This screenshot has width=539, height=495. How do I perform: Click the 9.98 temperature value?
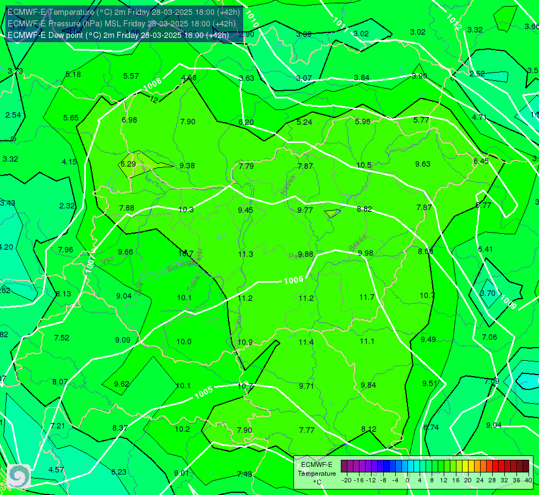point(366,253)
